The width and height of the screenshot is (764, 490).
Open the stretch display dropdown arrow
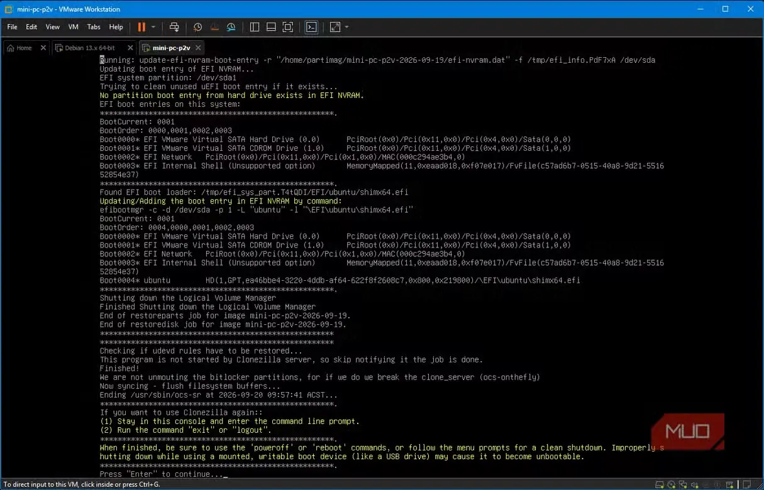[x=346, y=27]
